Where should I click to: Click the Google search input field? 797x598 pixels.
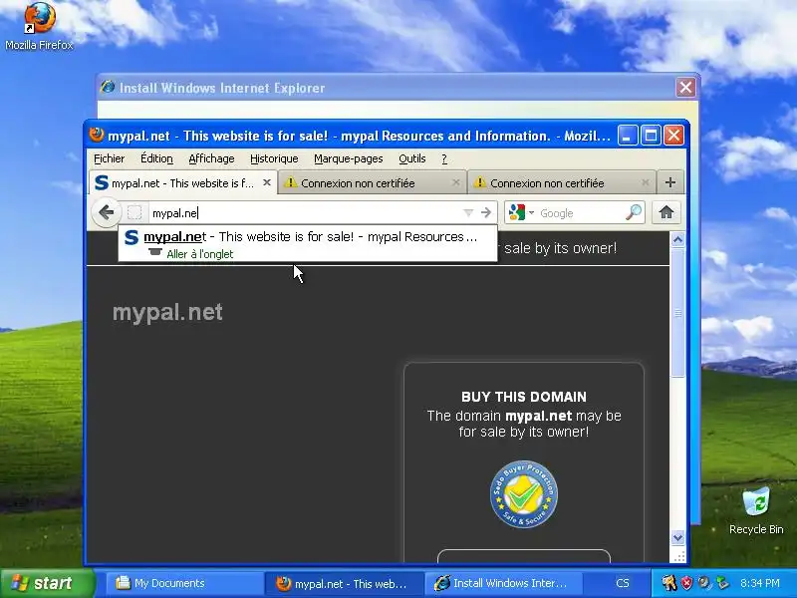point(580,213)
